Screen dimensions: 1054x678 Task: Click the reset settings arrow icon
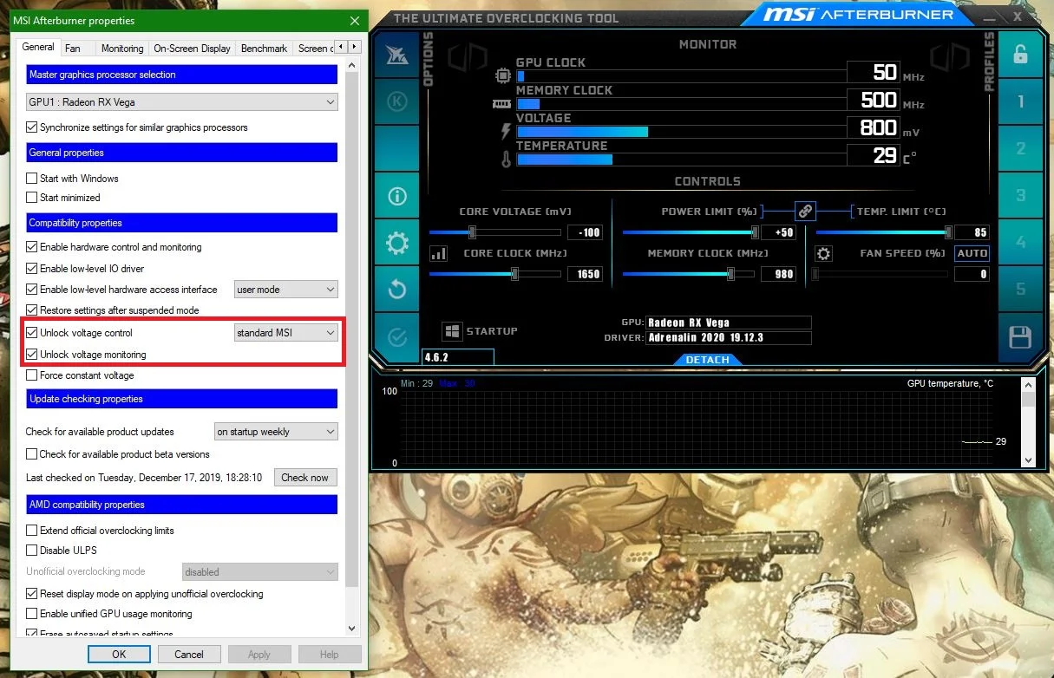[397, 290]
